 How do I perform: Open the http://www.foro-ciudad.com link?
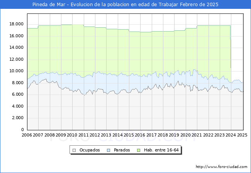[x=222, y=167]
